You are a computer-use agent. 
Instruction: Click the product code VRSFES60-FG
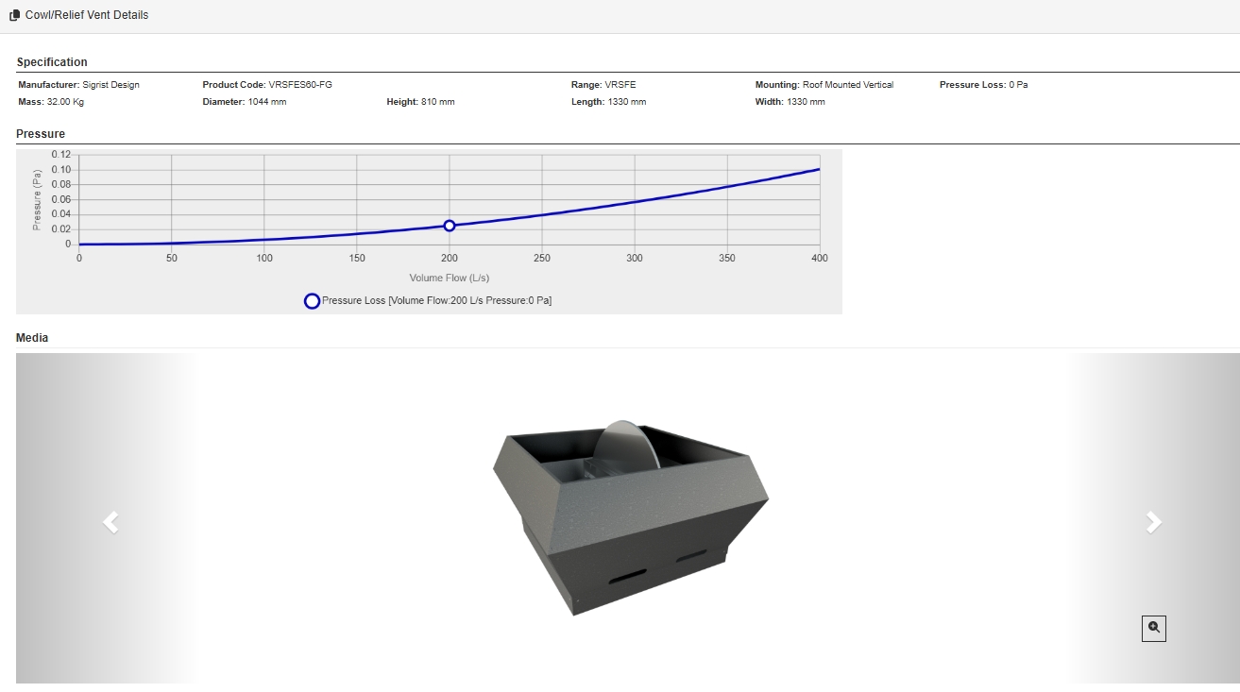(300, 85)
